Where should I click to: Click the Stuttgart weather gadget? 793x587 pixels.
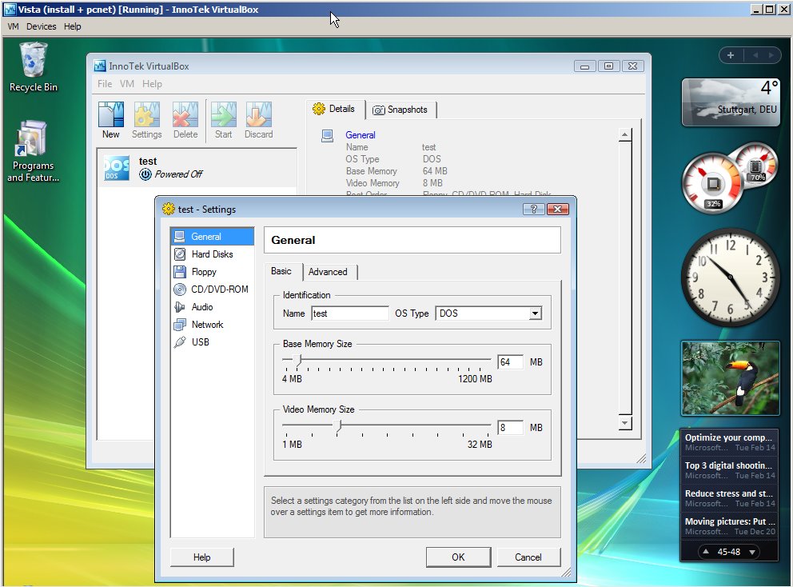(x=731, y=102)
